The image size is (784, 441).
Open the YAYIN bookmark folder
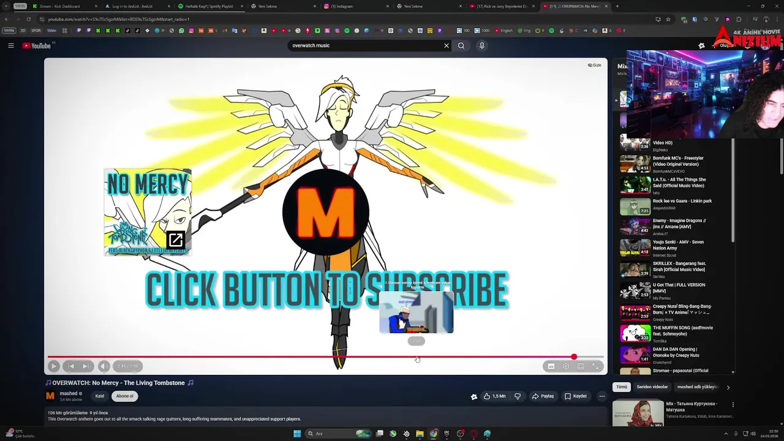tap(9, 30)
